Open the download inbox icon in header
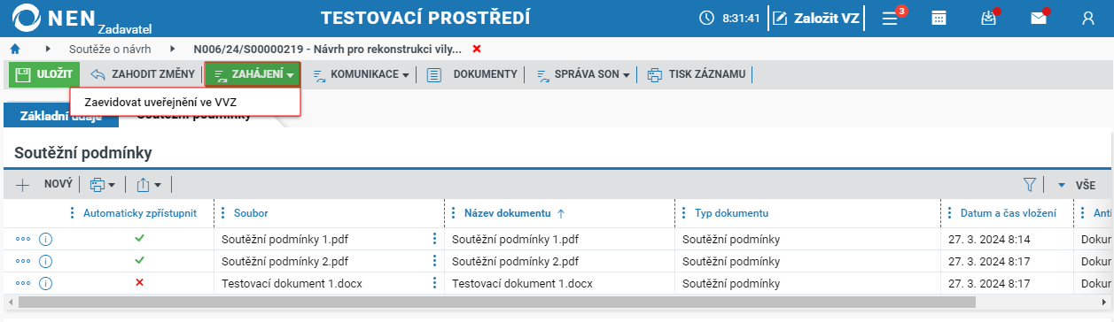 click(989, 18)
